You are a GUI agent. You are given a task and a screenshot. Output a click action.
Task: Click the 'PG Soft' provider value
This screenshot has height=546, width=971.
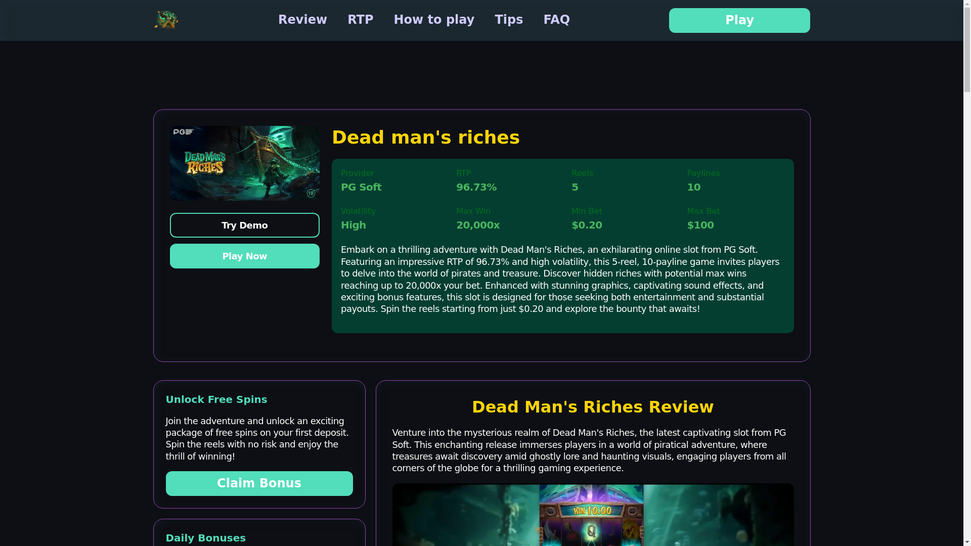coord(361,187)
